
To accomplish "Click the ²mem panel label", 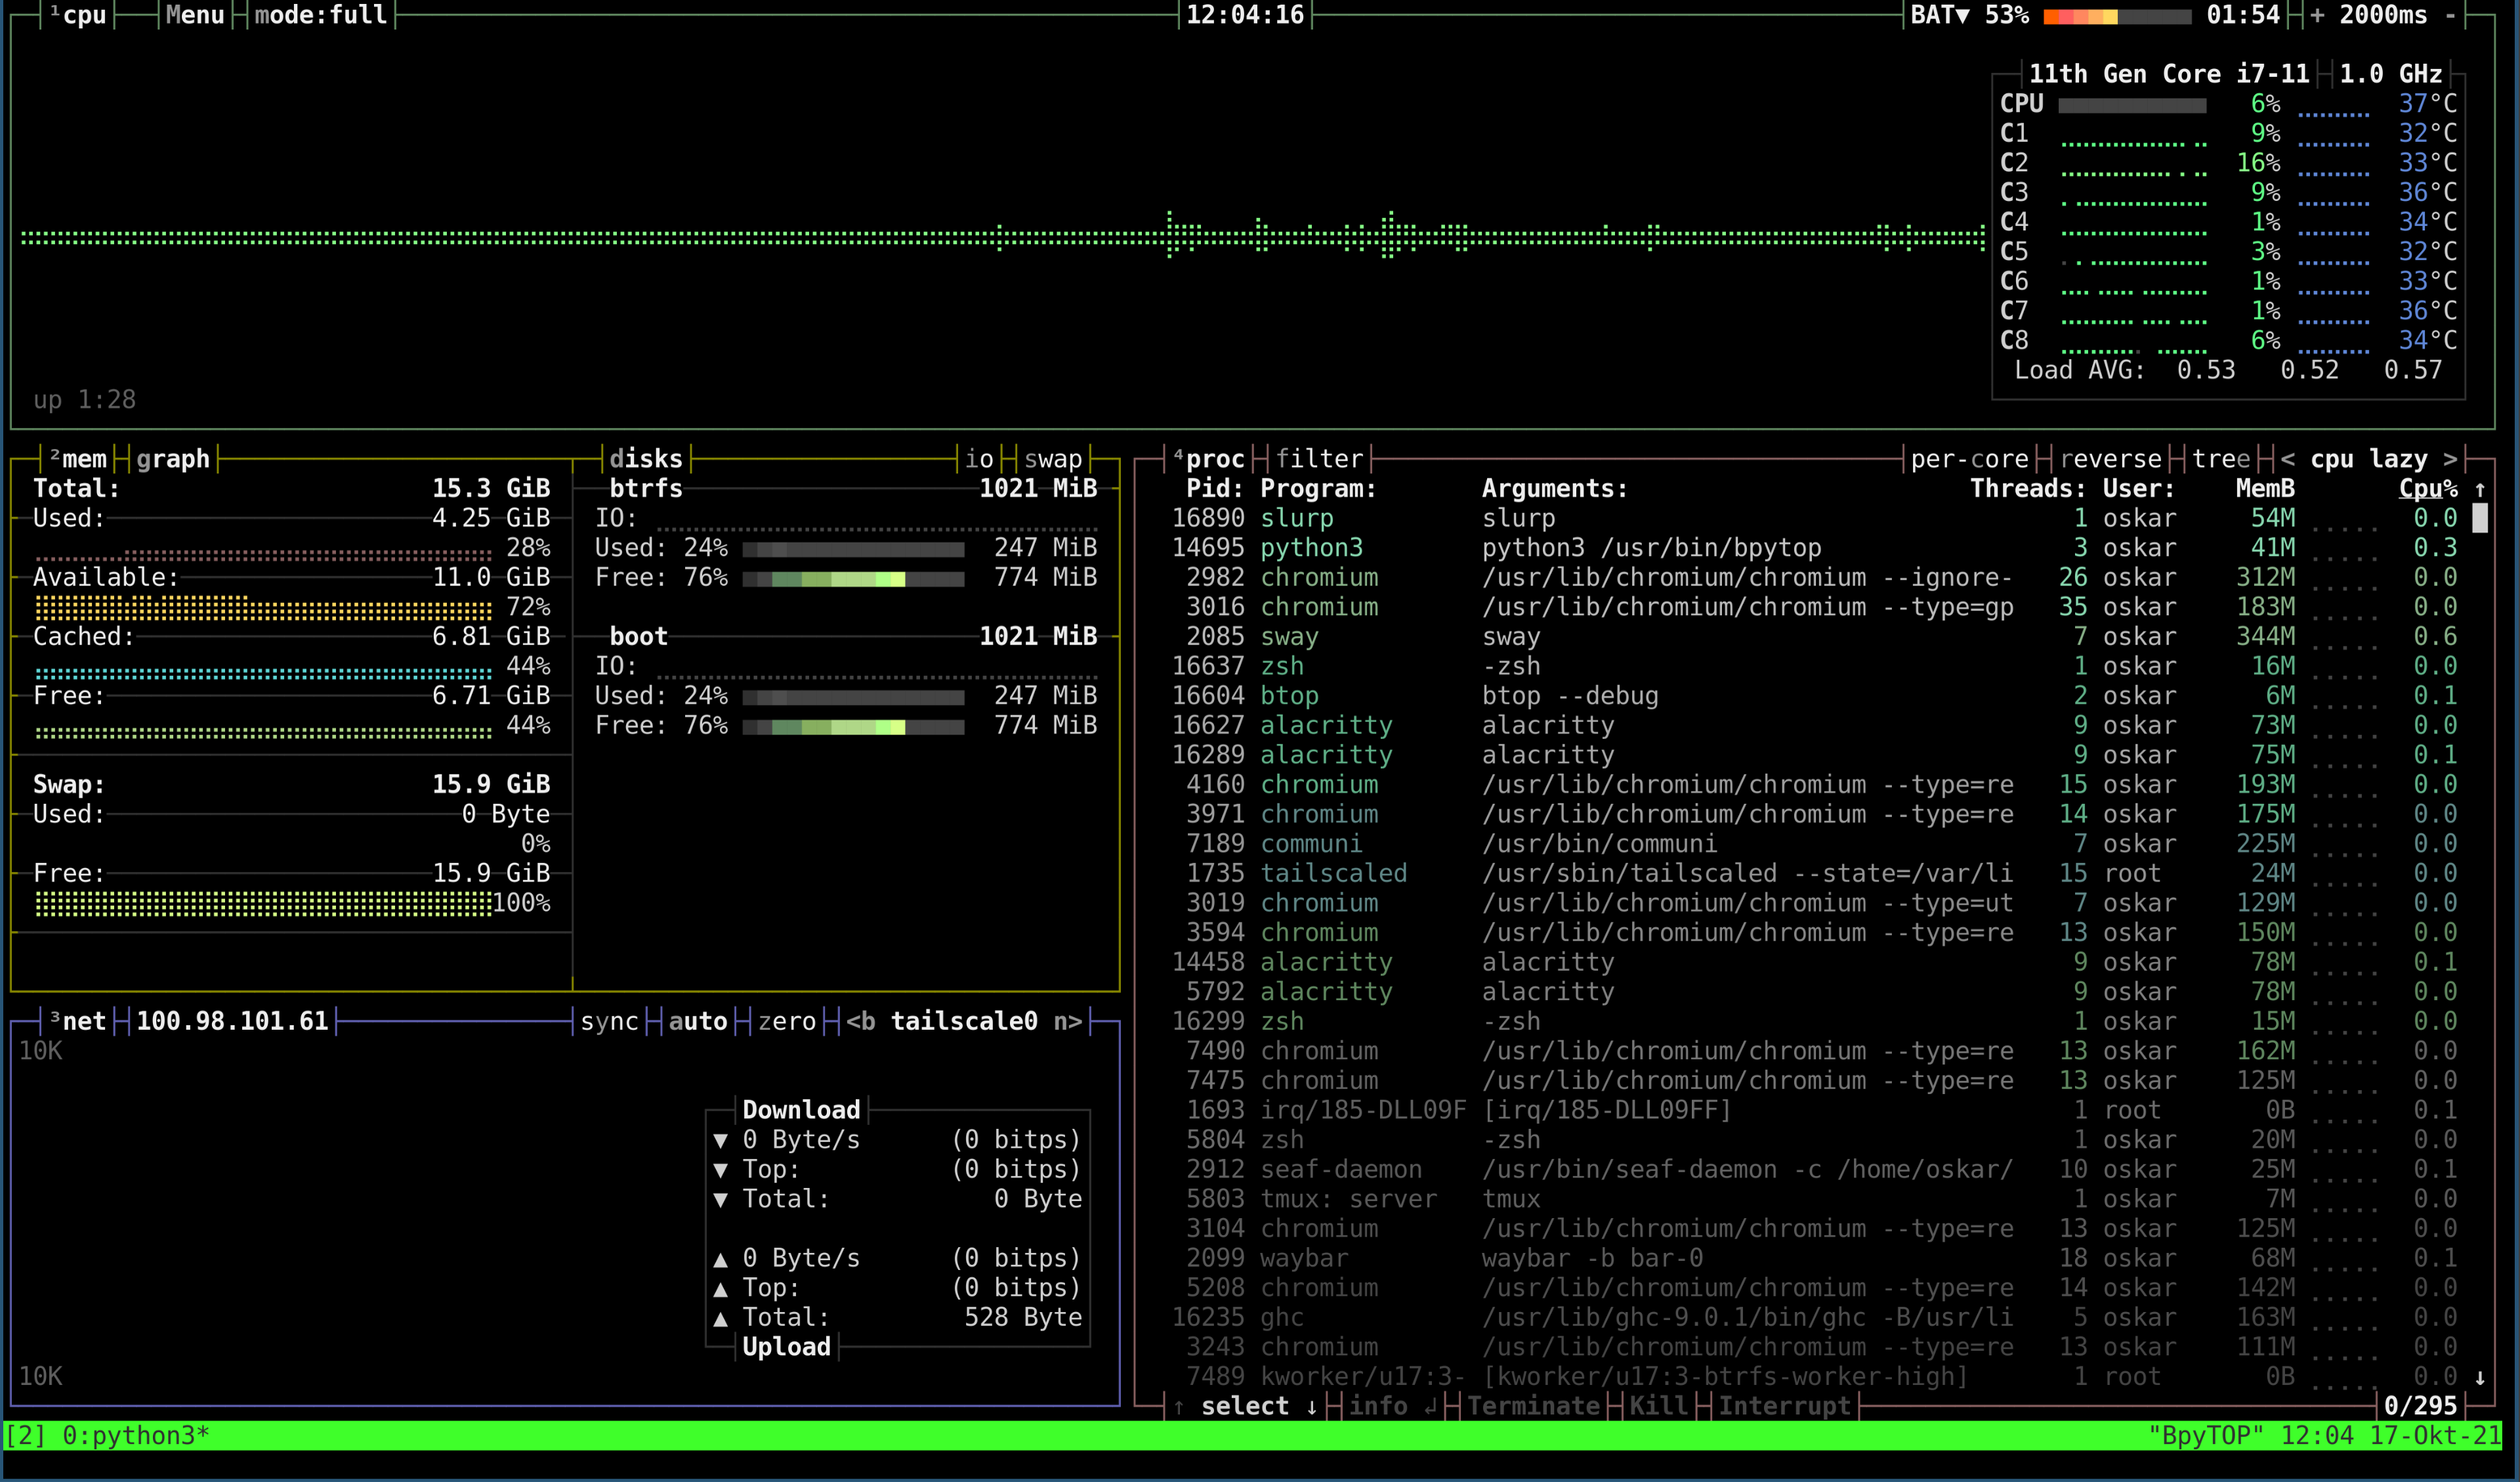I will click(x=80, y=458).
